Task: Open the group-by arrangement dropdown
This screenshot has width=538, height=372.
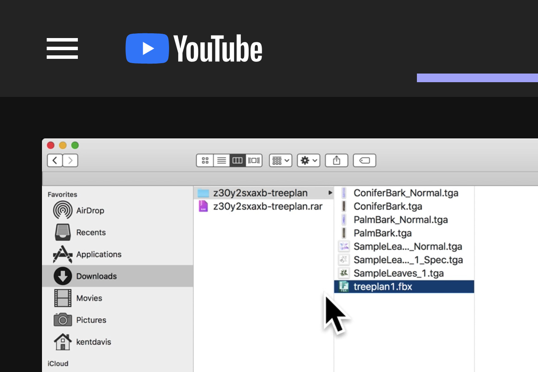Action: pyautogui.click(x=281, y=160)
